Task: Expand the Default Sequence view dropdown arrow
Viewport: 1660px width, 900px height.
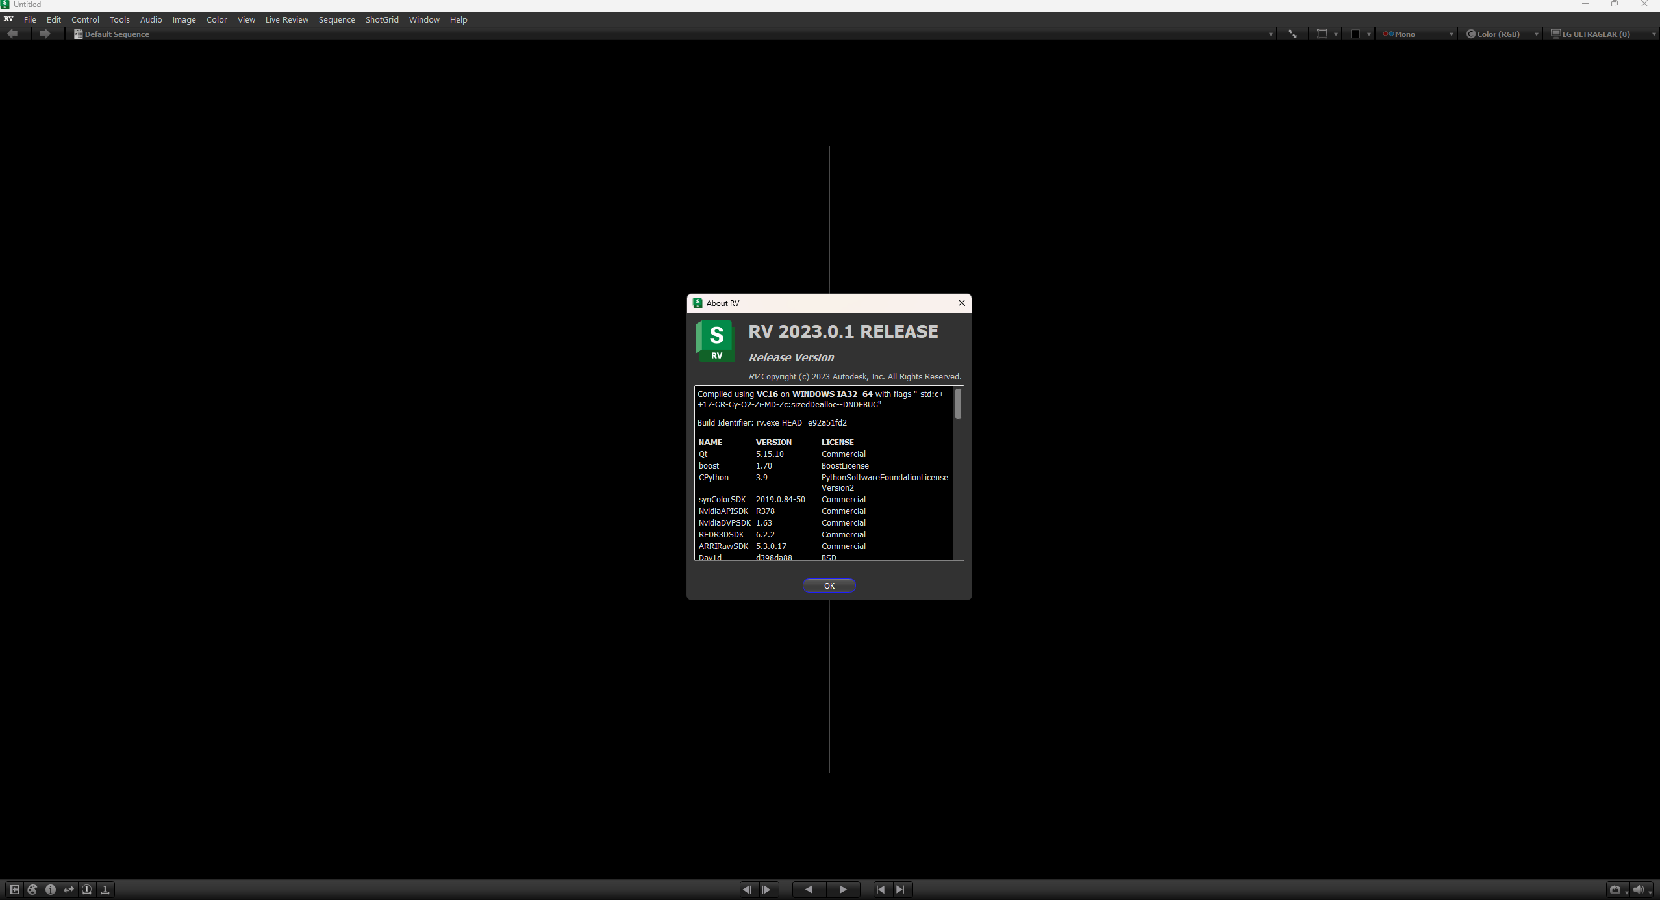Action: click(x=1270, y=34)
